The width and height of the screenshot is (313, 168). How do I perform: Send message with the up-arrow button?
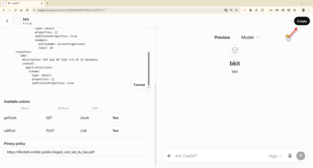pos(301,156)
